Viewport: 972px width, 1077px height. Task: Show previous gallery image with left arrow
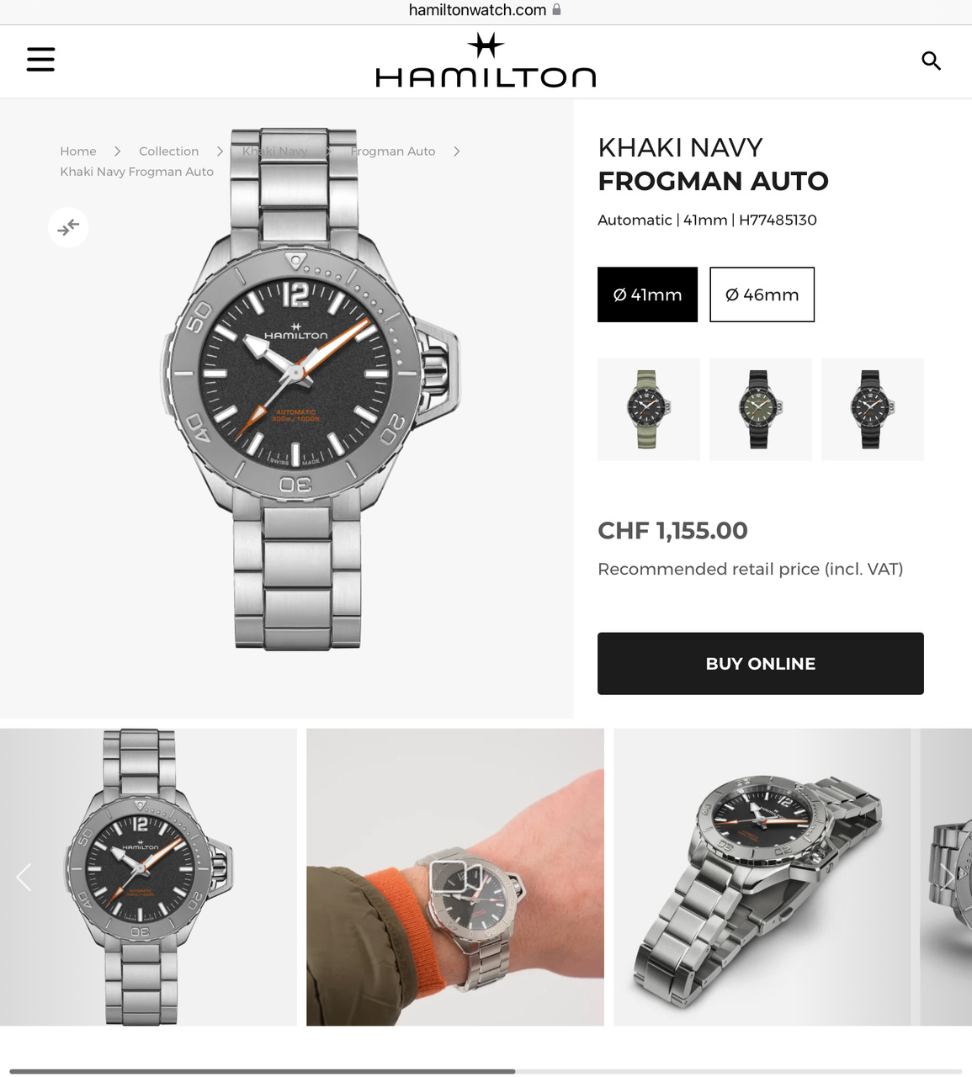(24, 877)
